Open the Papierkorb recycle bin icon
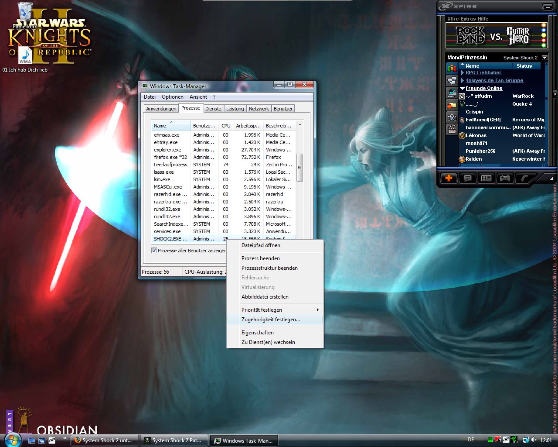The height and width of the screenshot is (447, 558). [x=25, y=15]
